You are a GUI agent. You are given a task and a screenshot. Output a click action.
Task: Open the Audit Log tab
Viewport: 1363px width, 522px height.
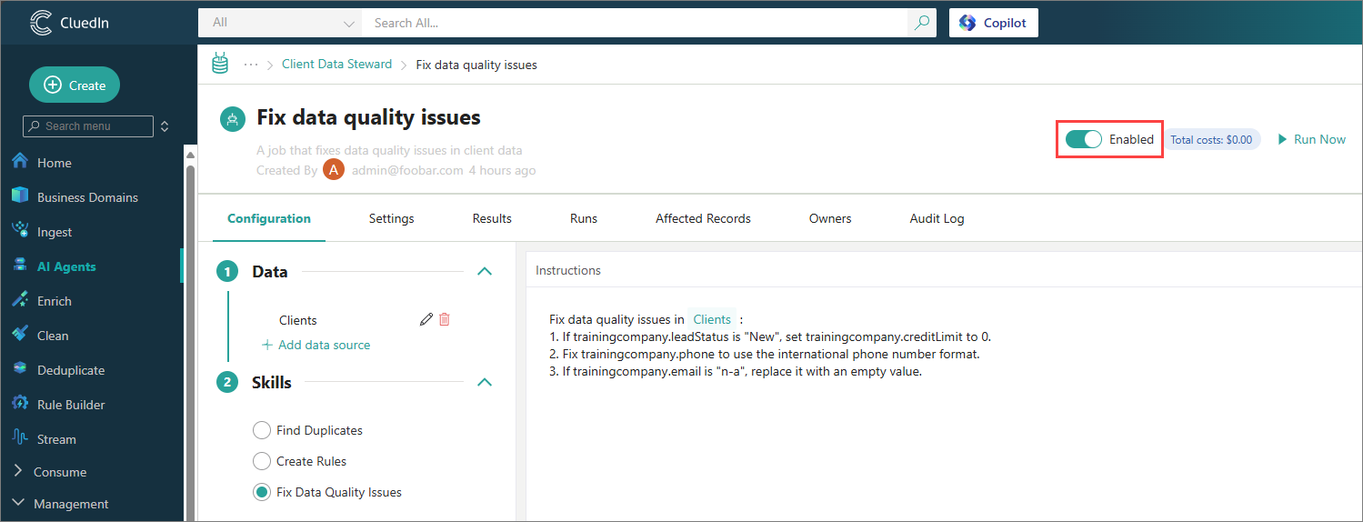coord(937,218)
